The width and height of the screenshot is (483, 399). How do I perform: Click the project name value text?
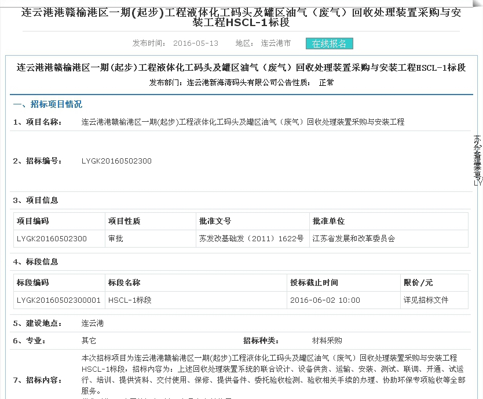click(x=243, y=122)
